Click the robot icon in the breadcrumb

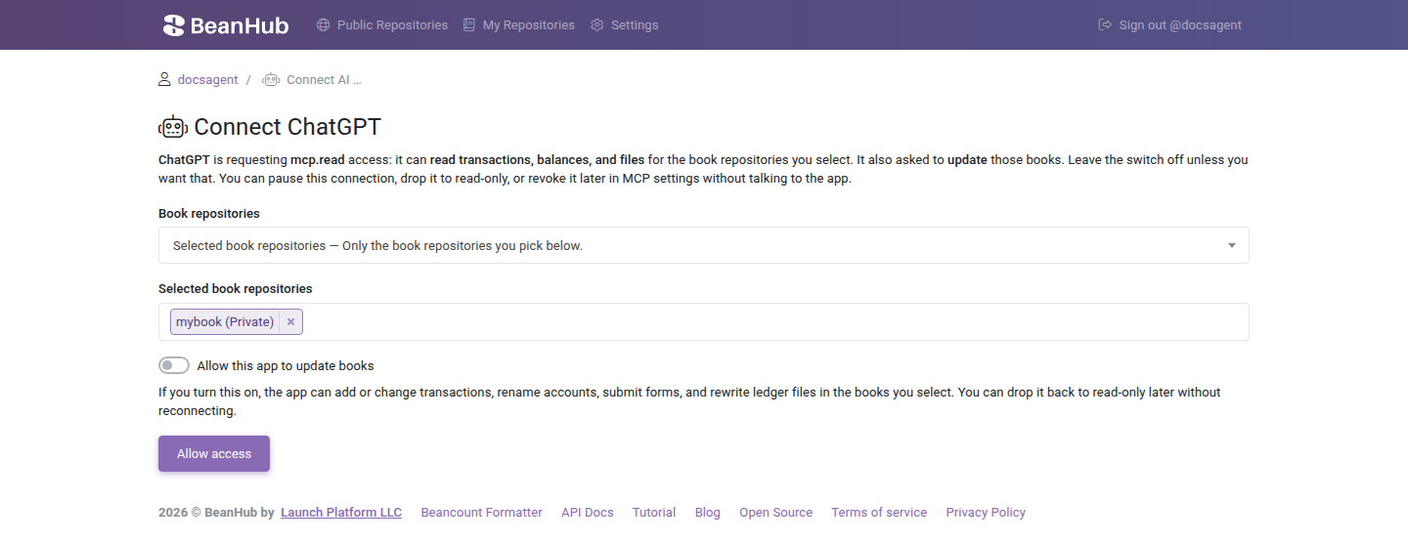click(271, 79)
